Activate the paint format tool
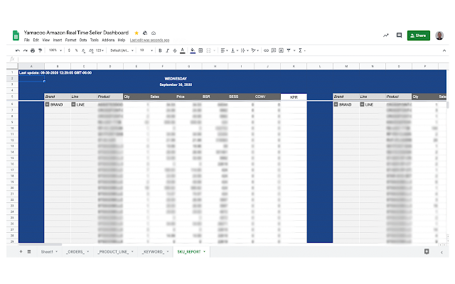The width and height of the screenshot is (455, 284). [x=40, y=50]
